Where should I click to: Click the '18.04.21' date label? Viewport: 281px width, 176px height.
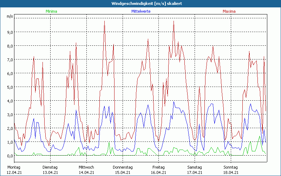(x=231, y=172)
